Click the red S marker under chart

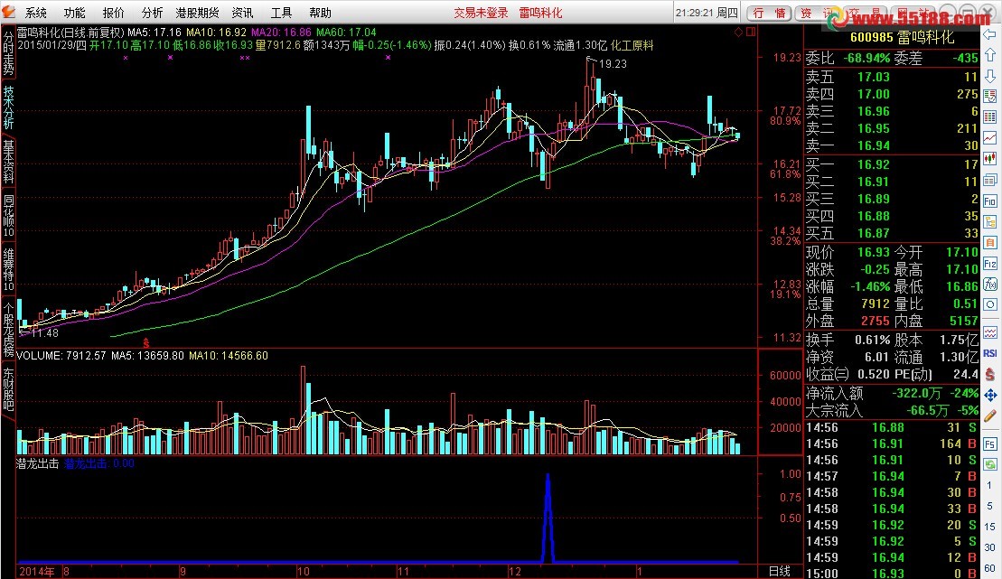(145, 343)
